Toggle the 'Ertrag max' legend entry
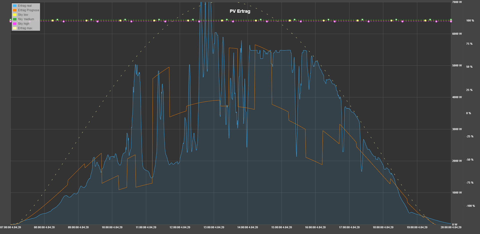Image resolution: width=480 pixels, height=234 pixels. tap(22, 28)
